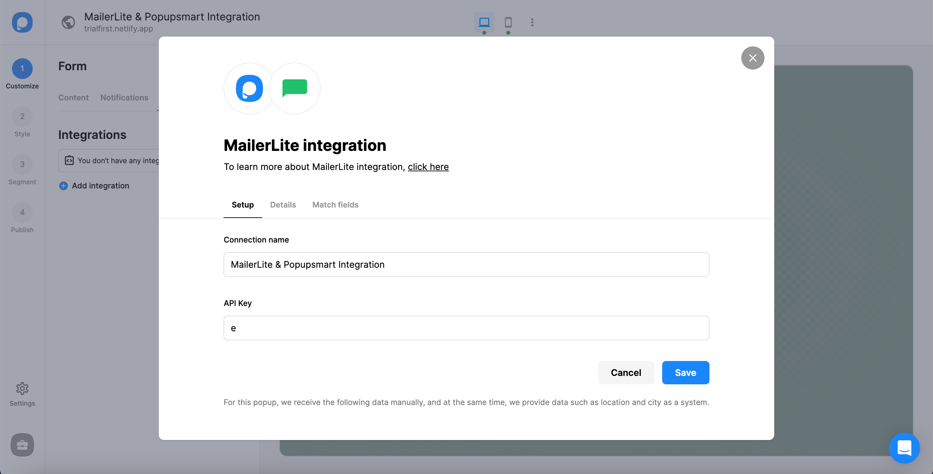Focus the API Key input field

(x=466, y=328)
